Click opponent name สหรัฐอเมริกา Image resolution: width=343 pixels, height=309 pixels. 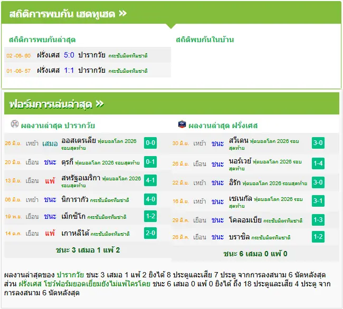click(x=81, y=178)
